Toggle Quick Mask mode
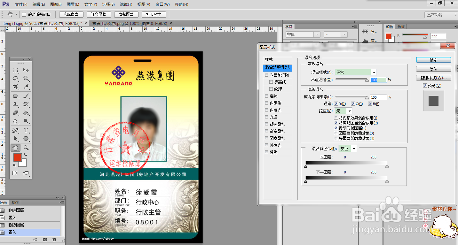The height and width of the screenshot is (245, 458). (15, 173)
